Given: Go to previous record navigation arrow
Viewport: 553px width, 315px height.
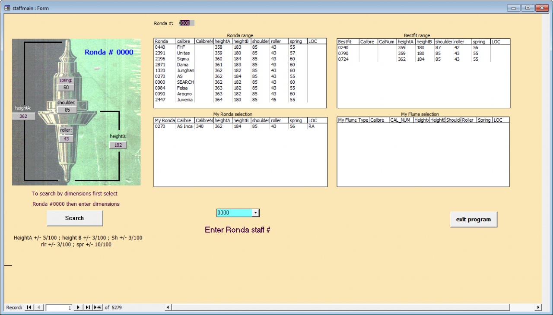Looking at the screenshot, I should tap(38, 308).
